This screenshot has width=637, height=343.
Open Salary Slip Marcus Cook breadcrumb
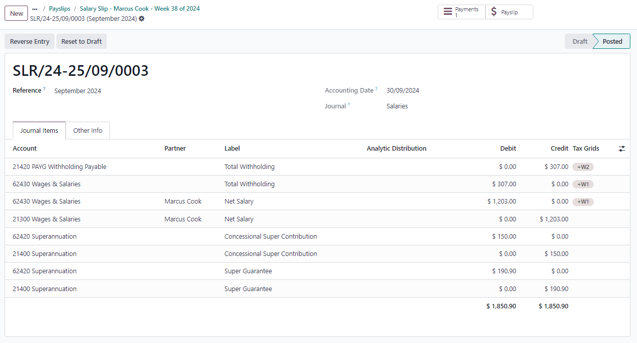[x=139, y=9]
